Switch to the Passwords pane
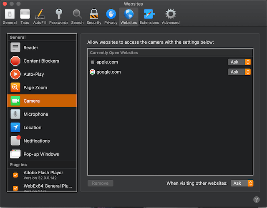 pyautogui.click(x=59, y=17)
